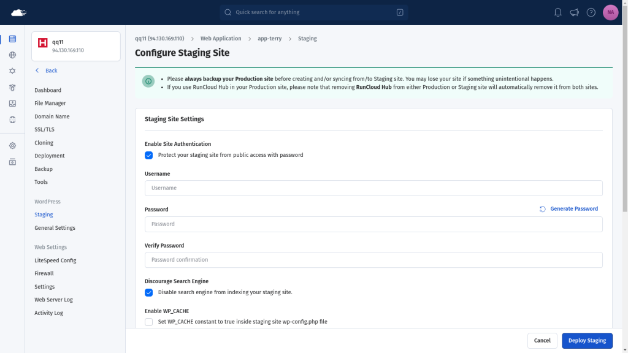The width and height of the screenshot is (628, 353).
Task: Open File Manager in sidebar menu
Action: coord(50,104)
